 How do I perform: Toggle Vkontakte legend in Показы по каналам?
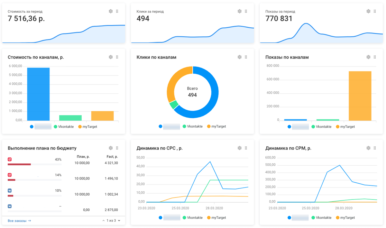click(322, 127)
